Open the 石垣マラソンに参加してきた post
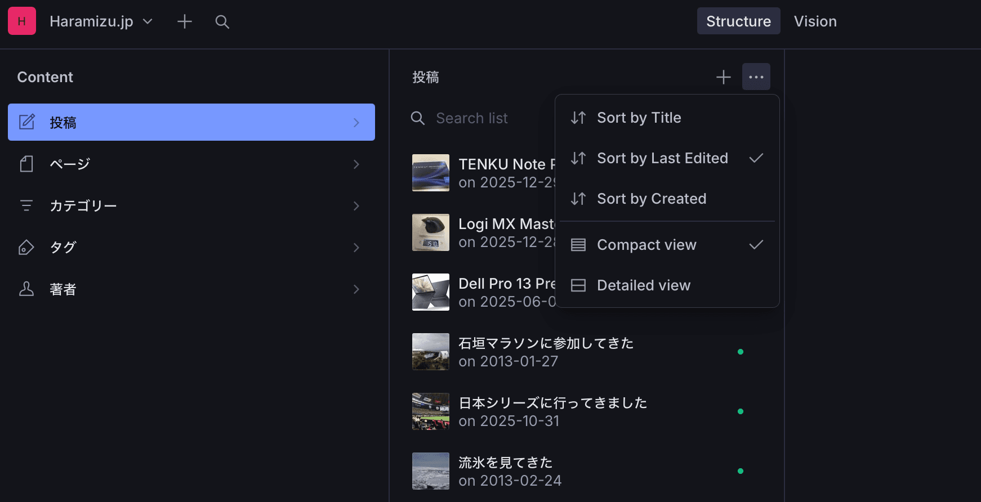The width and height of the screenshot is (981, 502). click(x=545, y=352)
